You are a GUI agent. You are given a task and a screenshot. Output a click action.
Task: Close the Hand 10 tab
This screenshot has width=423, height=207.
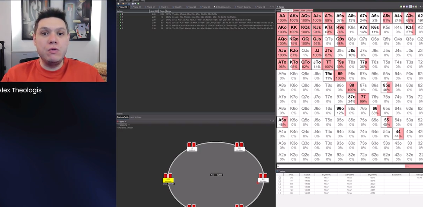(x=129, y=7)
